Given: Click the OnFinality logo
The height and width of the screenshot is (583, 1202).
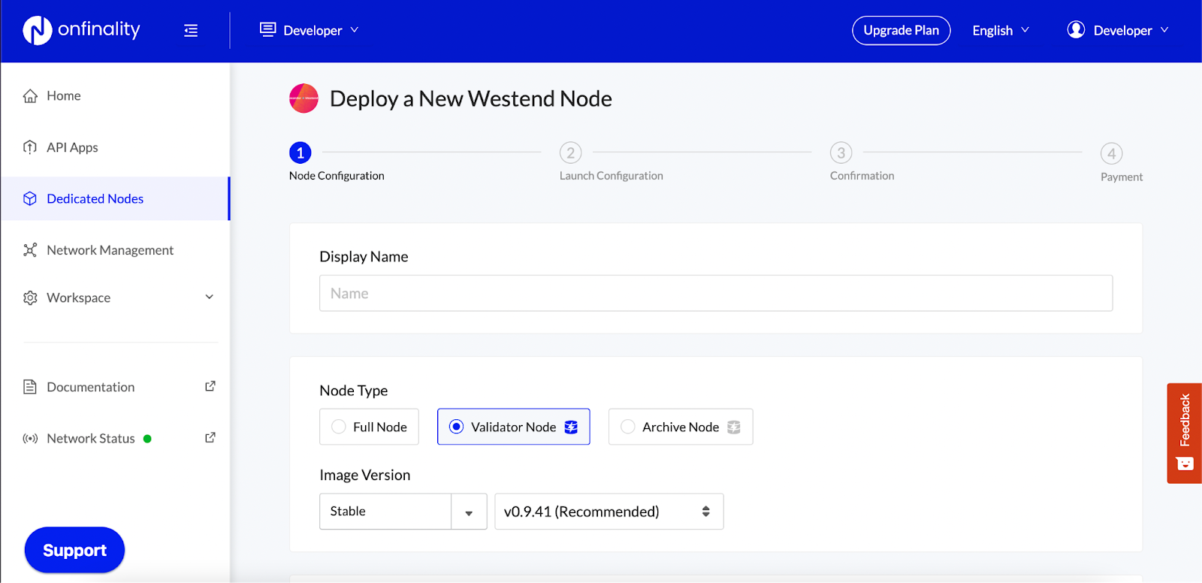Looking at the screenshot, I should pyautogui.click(x=81, y=30).
